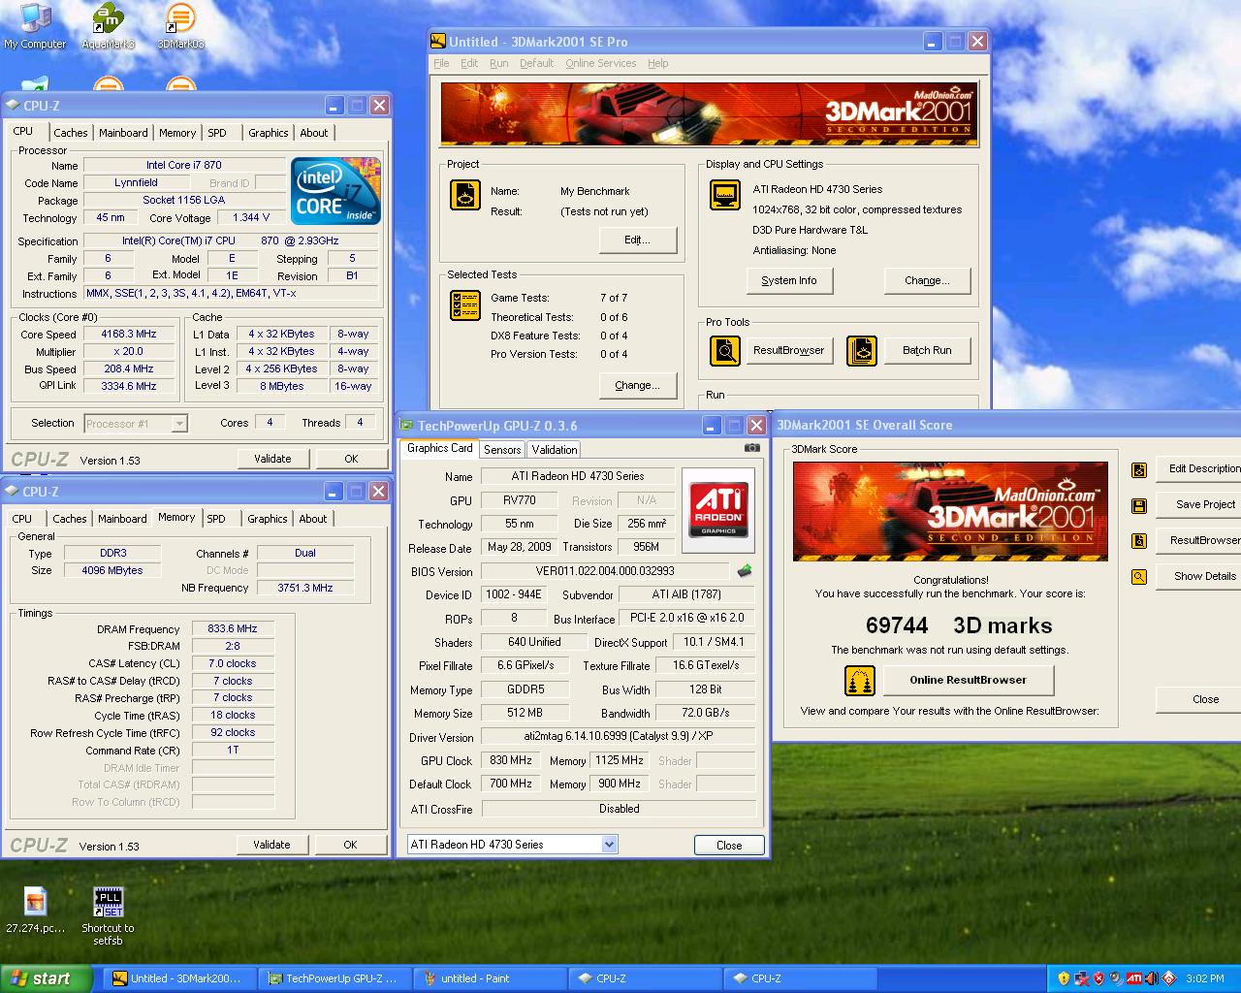Image resolution: width=1241 pixels, height=993 pixels.
Task: Click the Edit Description icon in Overall Score
Action: (1139, 469)
